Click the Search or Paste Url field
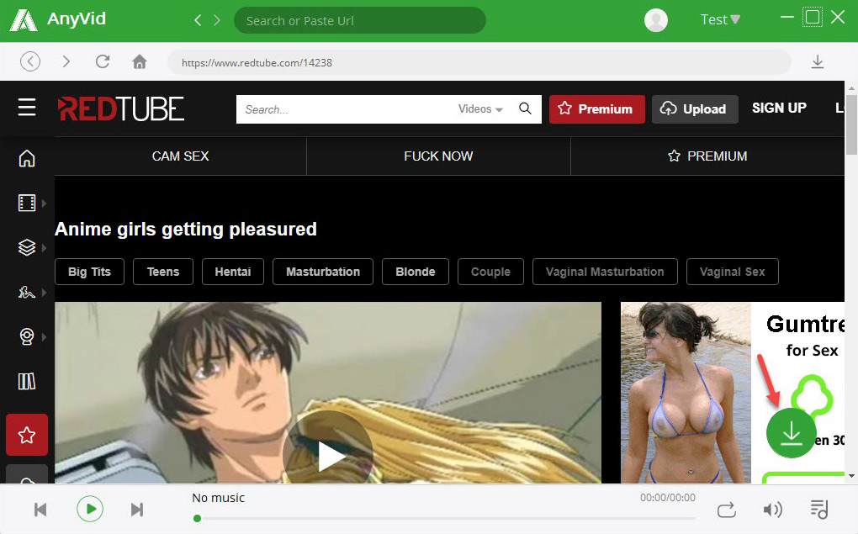Image resolution: width=858 pixels, height=534 pixels. coord(359,21)
